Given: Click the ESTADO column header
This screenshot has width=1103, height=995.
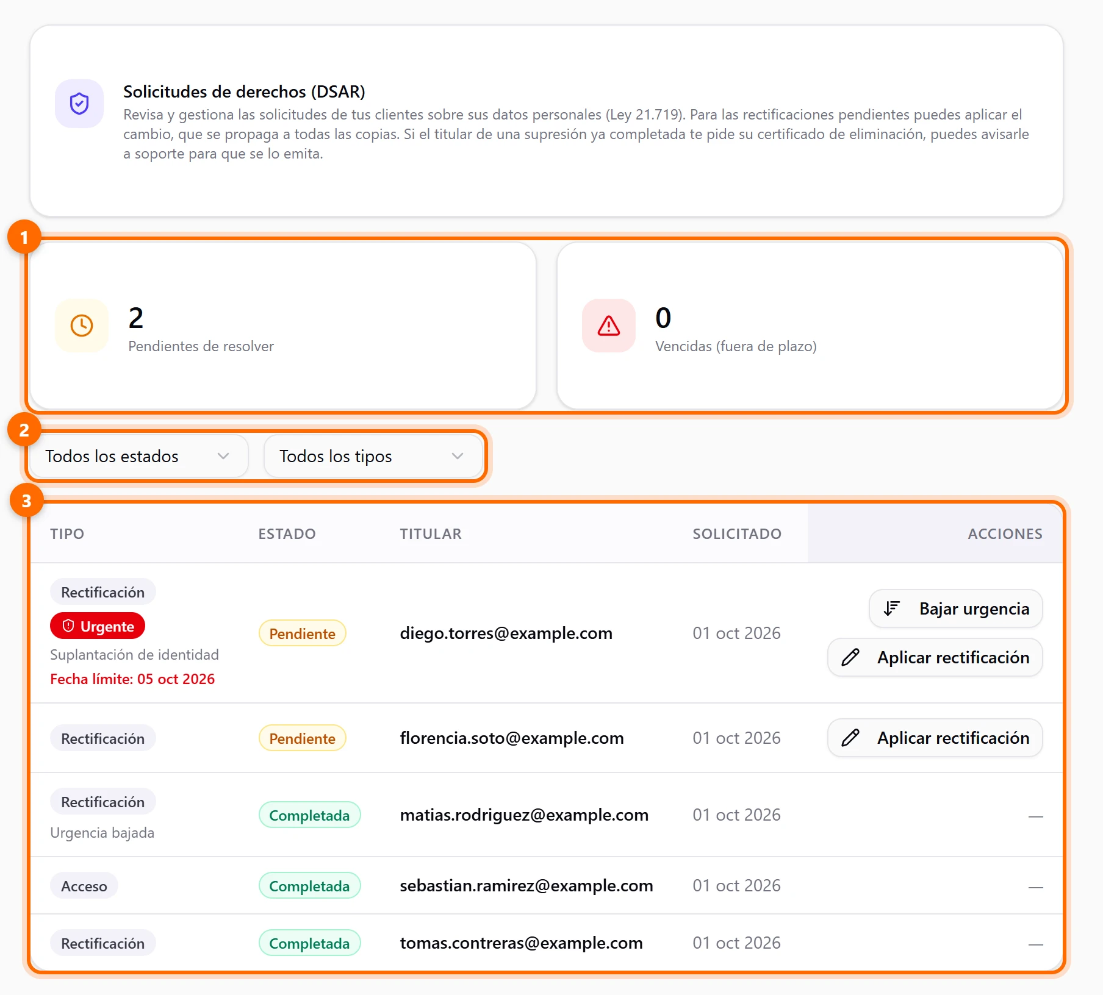Looking at the screenshot, I should tap(287, 533).
